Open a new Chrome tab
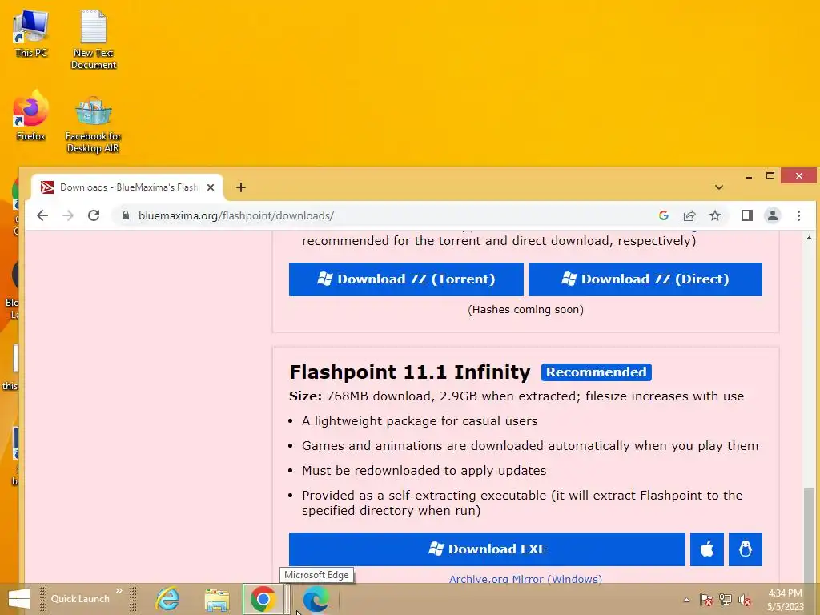The image size is (820, 615). (240, 187)
